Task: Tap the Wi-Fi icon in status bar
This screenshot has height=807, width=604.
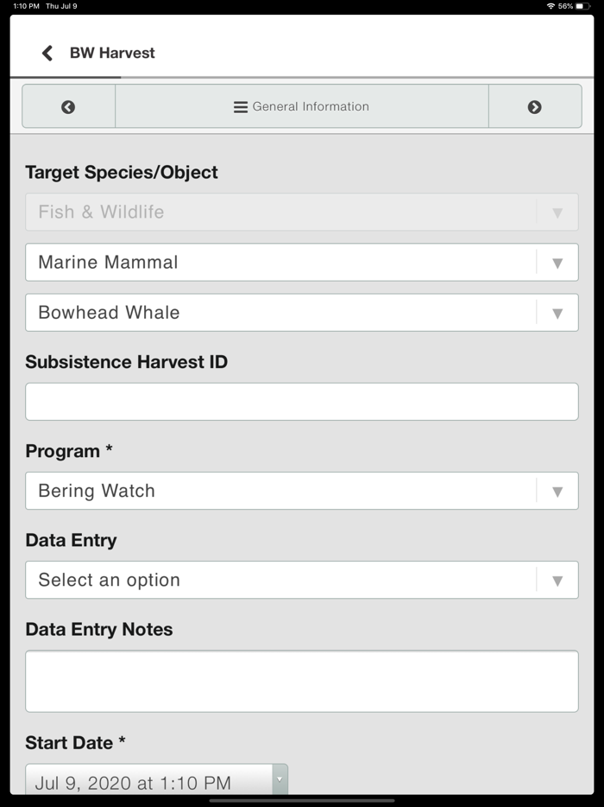Action: [x=551, y=6]
